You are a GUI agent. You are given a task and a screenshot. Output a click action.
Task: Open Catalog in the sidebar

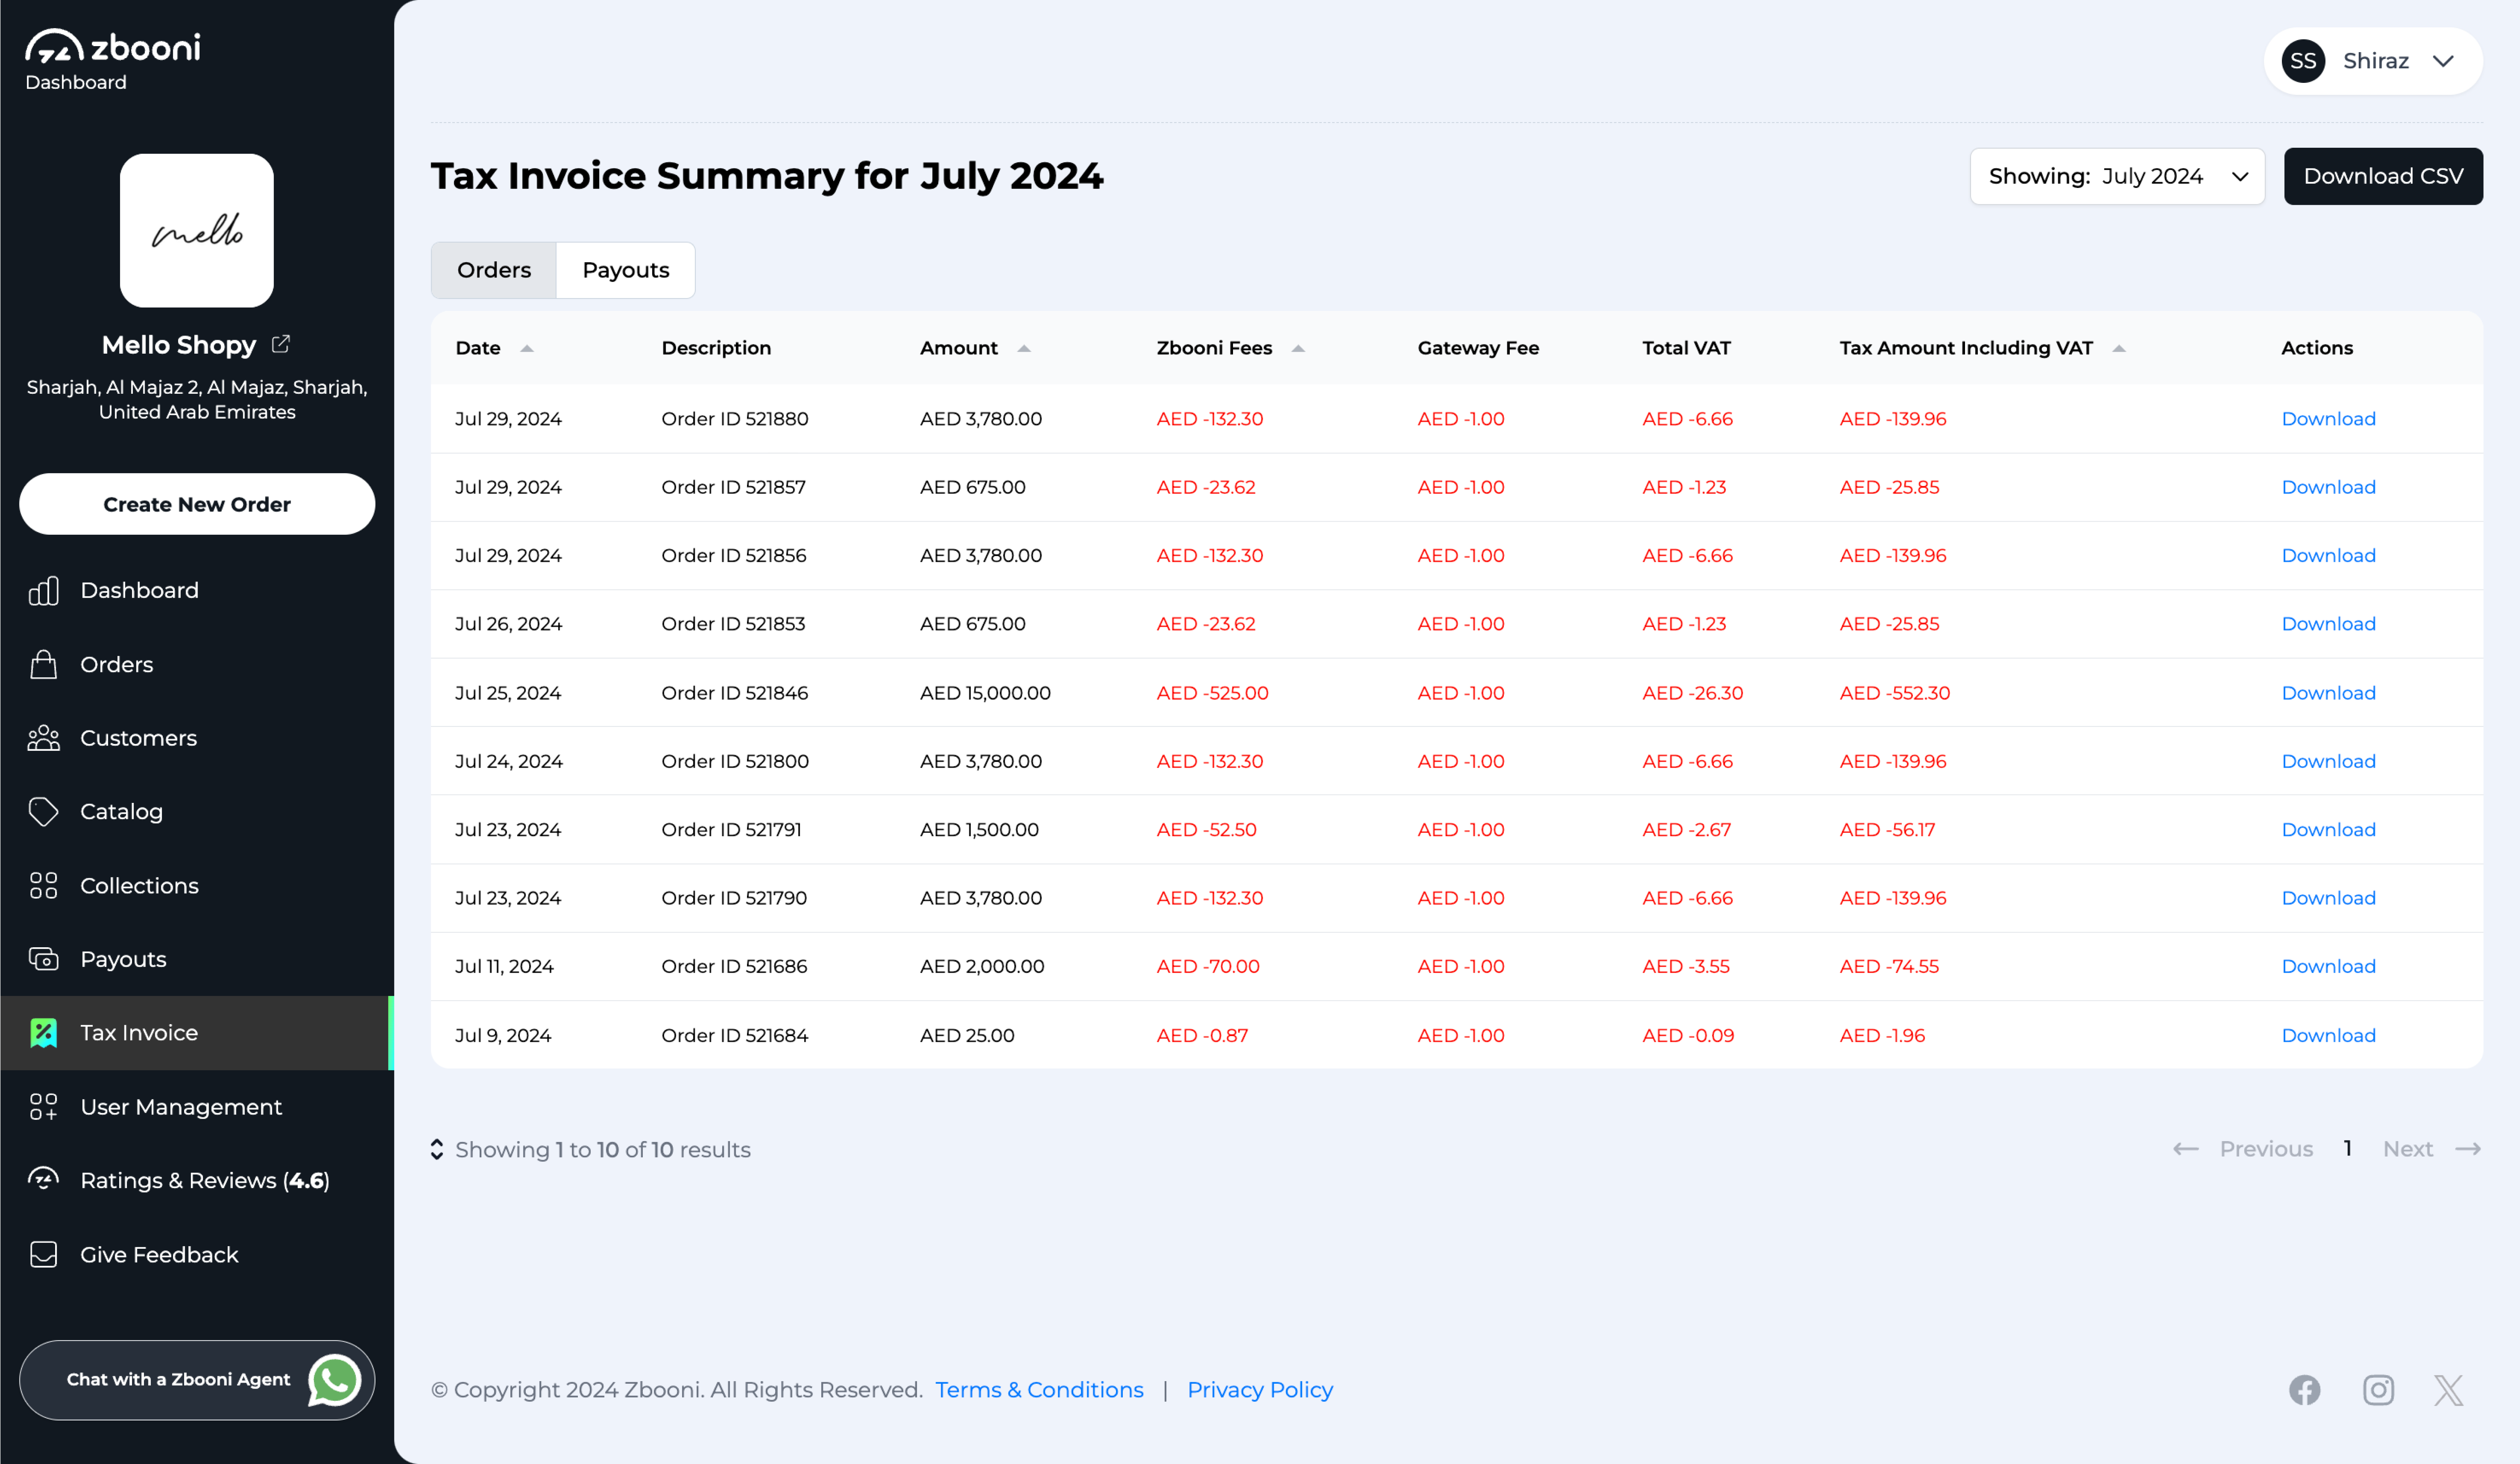click(196, 811)
